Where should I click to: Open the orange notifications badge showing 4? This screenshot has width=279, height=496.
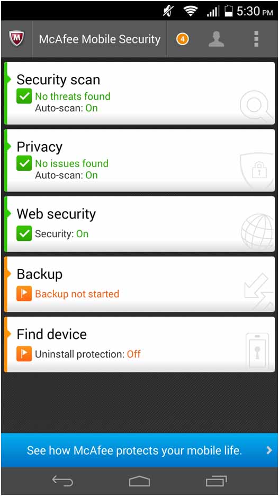pyautogui.click(x=182, y=39)
